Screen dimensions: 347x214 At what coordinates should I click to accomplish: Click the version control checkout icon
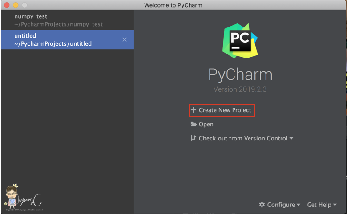click(194, 138)
